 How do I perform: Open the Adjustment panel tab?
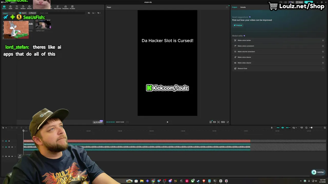(x=57, y=7)
